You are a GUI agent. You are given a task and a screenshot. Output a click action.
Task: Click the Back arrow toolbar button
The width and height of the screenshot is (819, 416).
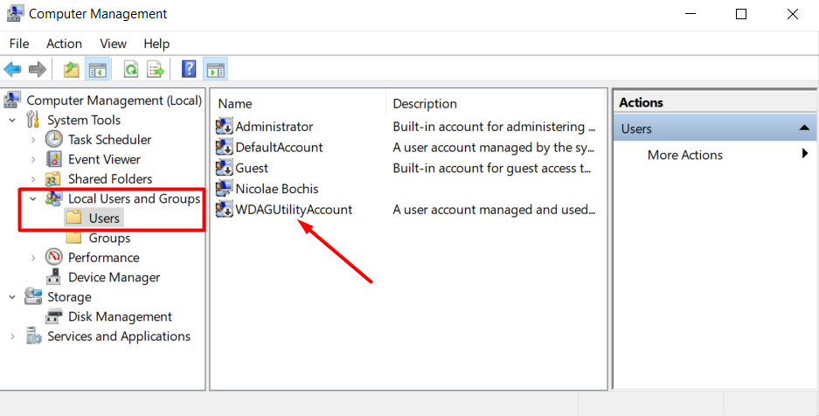click(13, 69)
